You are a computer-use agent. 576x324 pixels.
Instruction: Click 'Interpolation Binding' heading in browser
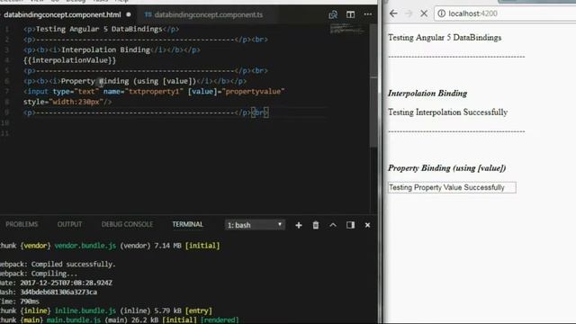pos(427,94)
